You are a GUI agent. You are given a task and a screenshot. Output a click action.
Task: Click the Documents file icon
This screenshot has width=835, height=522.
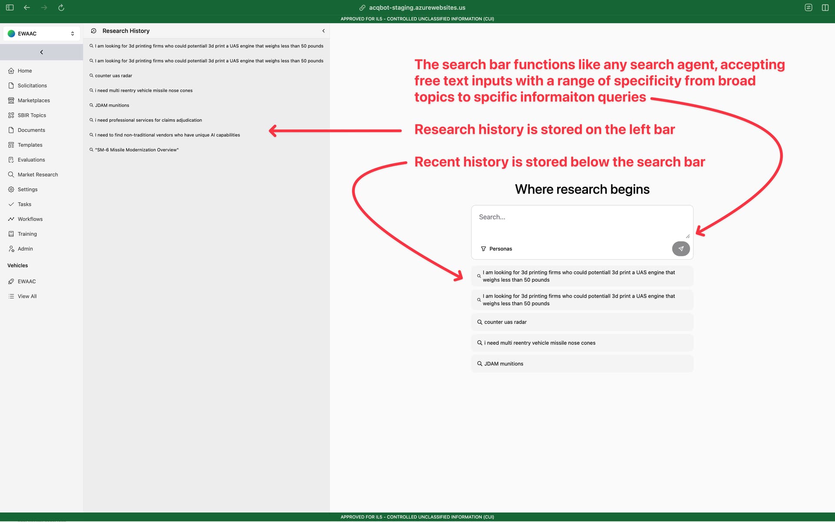11,130
